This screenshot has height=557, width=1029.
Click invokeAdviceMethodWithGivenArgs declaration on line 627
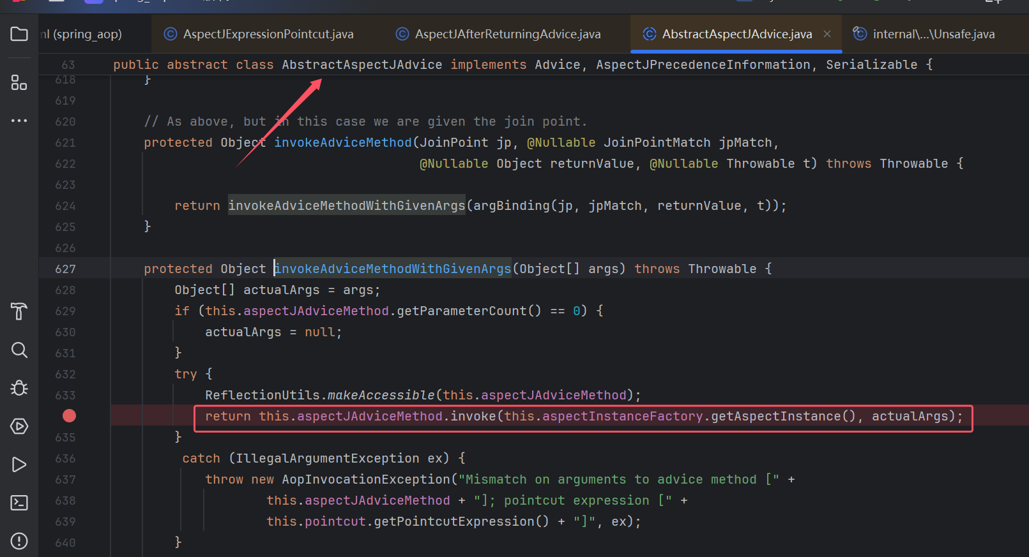coord(393,269)
